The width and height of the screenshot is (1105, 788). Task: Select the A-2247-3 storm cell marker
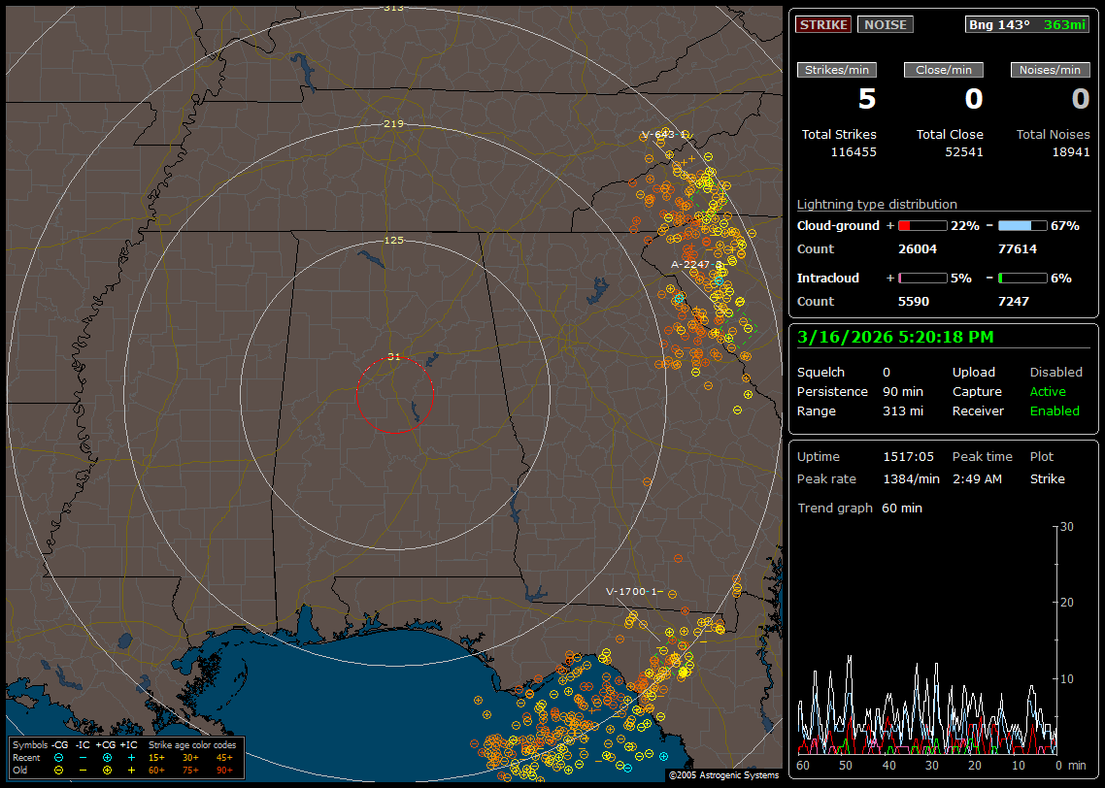tap(697, 264)
